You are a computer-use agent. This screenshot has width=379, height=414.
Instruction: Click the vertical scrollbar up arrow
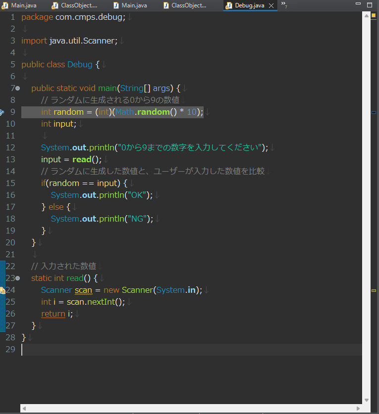point(366,15)
